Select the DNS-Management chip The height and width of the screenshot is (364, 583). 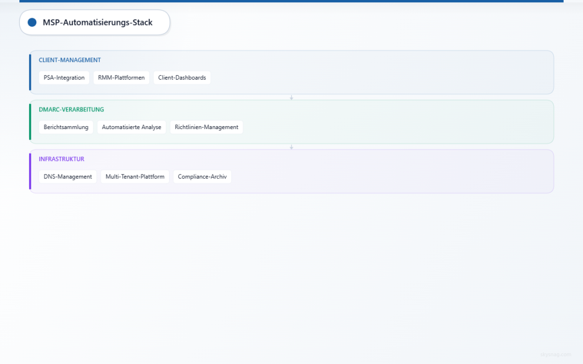[68, 176]
